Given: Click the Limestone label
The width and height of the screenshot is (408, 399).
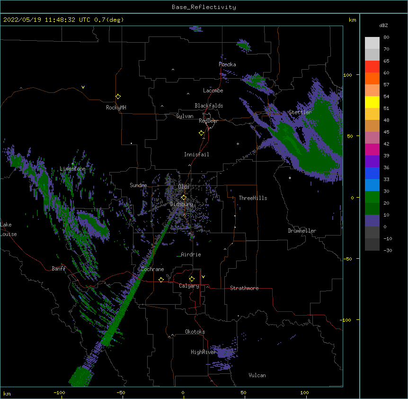Looking at the screenshot, I should (x=72, y=169).
